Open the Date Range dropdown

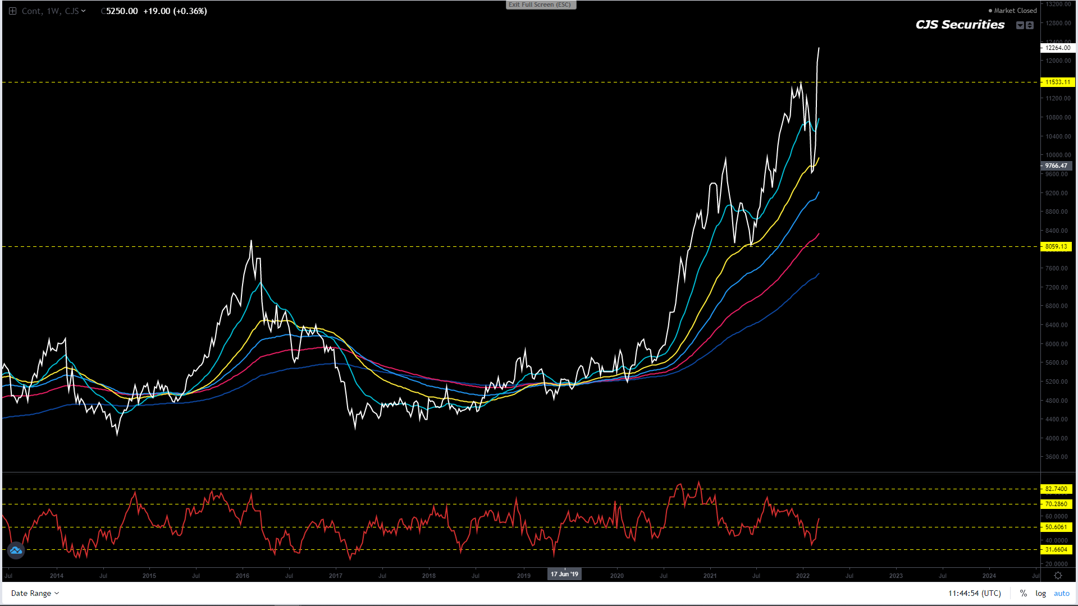pos(35,593)
